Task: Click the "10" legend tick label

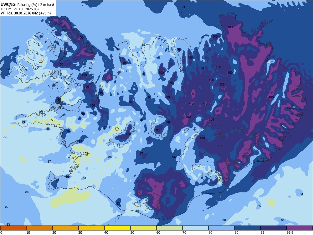Action: coord(28,232)
